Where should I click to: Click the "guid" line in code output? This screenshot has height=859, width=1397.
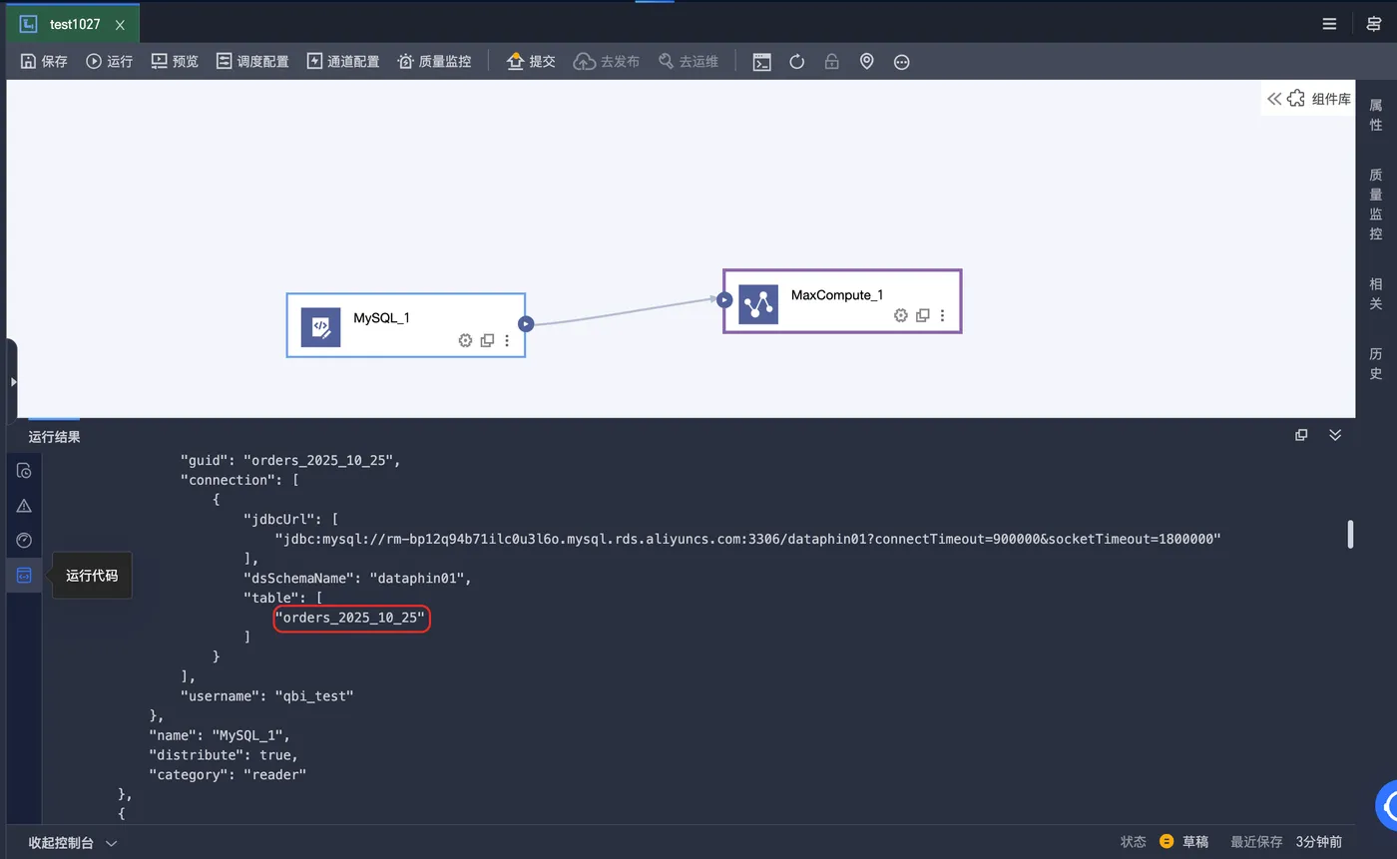(x=290, y=461)
